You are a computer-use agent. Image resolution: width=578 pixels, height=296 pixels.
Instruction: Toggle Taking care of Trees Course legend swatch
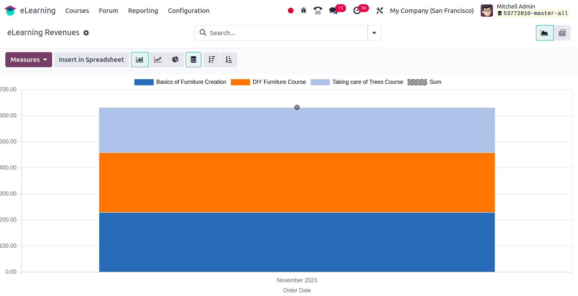(320, 82)
